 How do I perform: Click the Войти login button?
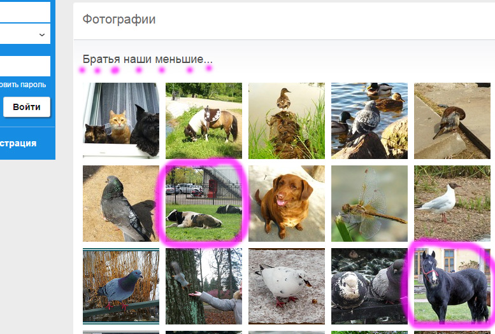point(27,107)
